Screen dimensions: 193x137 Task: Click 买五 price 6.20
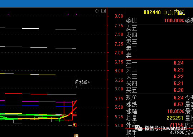(x=179, y=90)
